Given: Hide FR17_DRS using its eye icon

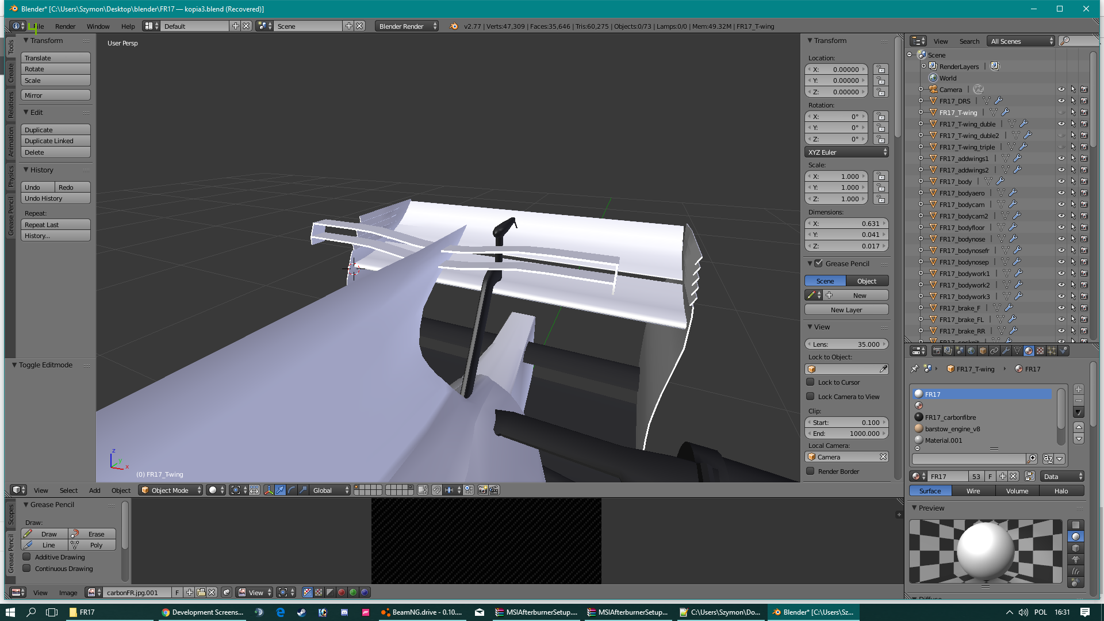Looking at the screenshot, I should [1061, 101].
